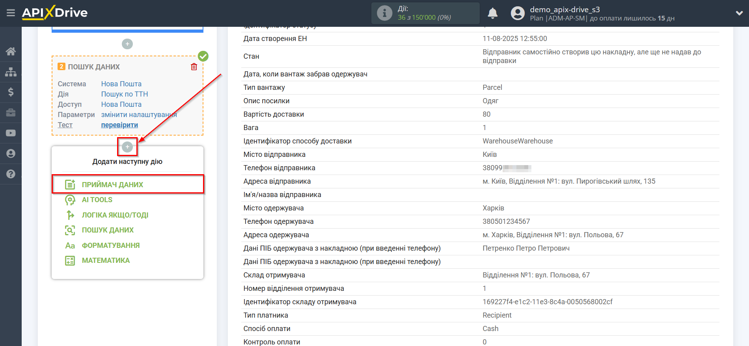
Task: Select AI TOOLS option
Action: click(x=97, y=200)
